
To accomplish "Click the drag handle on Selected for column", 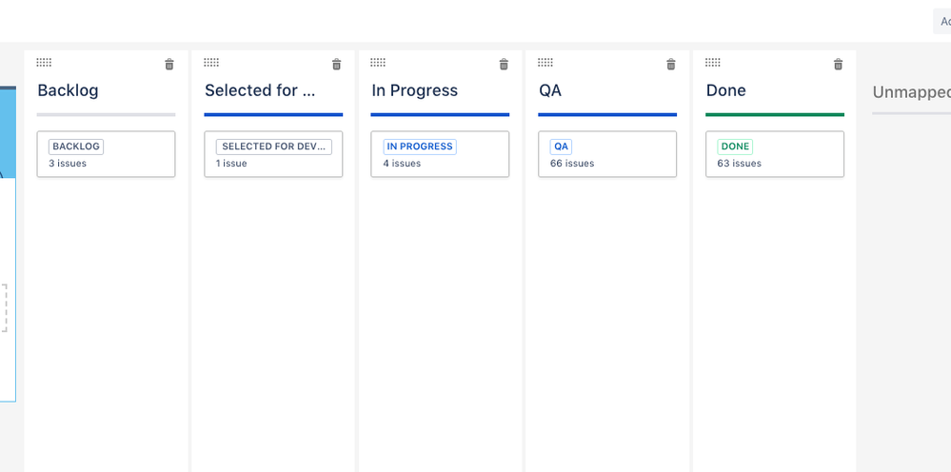I will [x=211, y=63].
